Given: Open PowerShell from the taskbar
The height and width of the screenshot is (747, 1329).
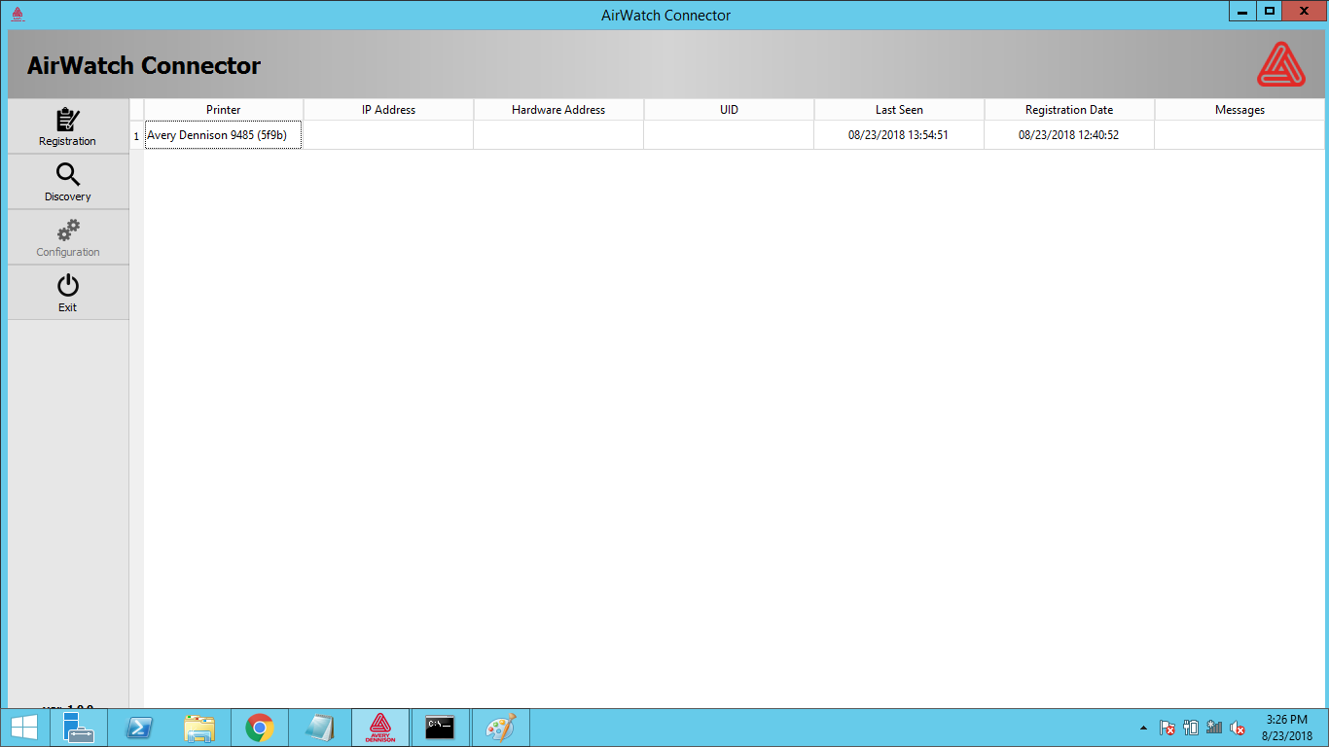Looking at the screenshot, I should click(x=138, y=728).
